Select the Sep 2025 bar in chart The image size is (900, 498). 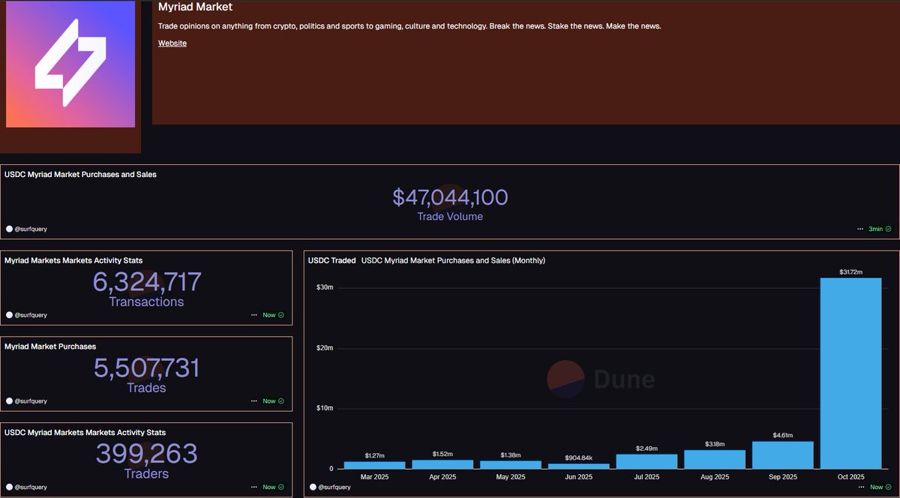click(x=783, y=455)
